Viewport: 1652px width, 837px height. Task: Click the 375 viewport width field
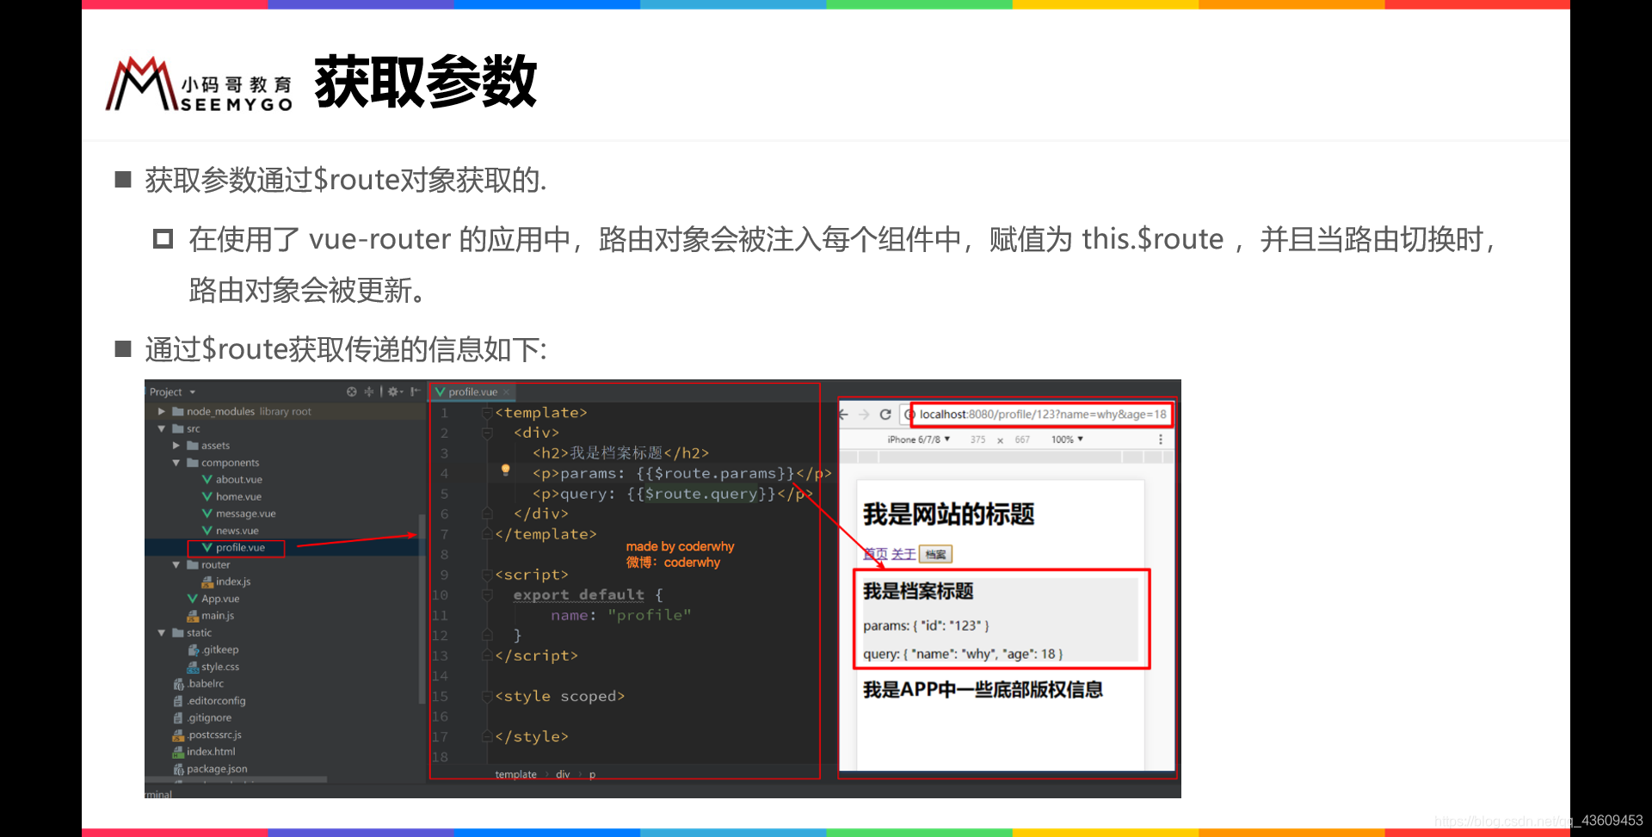point(977,440)
